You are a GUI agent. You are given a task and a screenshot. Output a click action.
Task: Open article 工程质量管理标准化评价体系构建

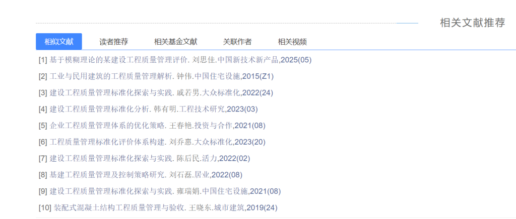pos(107,142)
